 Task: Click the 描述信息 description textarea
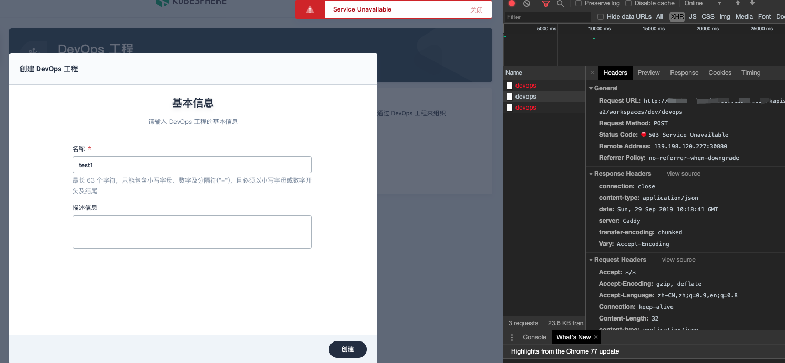pos(192,232)
